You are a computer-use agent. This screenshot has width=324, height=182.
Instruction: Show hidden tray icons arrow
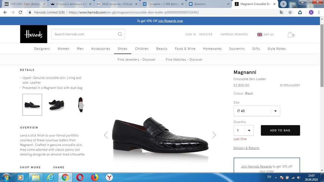pos(276,177)
